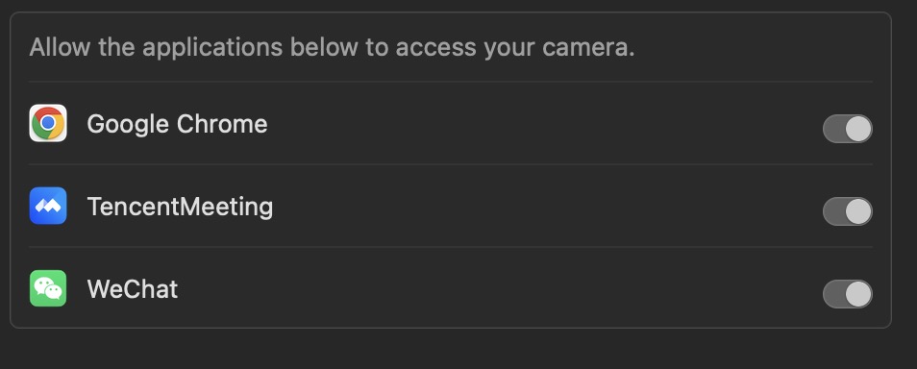Click the gray track of TencentMeeting's switch
Image resolution: width=917 pixels, height=369 pixels.
point(833,211)
